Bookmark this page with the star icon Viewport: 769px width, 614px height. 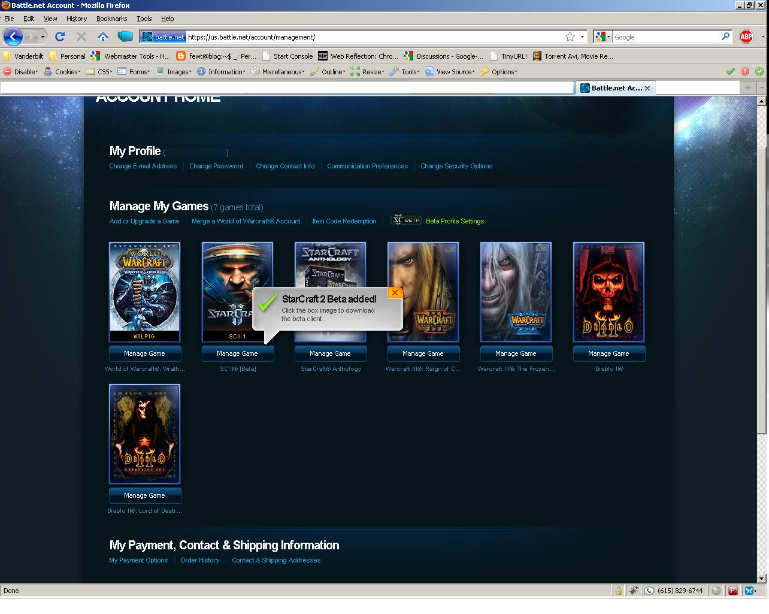pyautogui.click(x=570, y=37)
